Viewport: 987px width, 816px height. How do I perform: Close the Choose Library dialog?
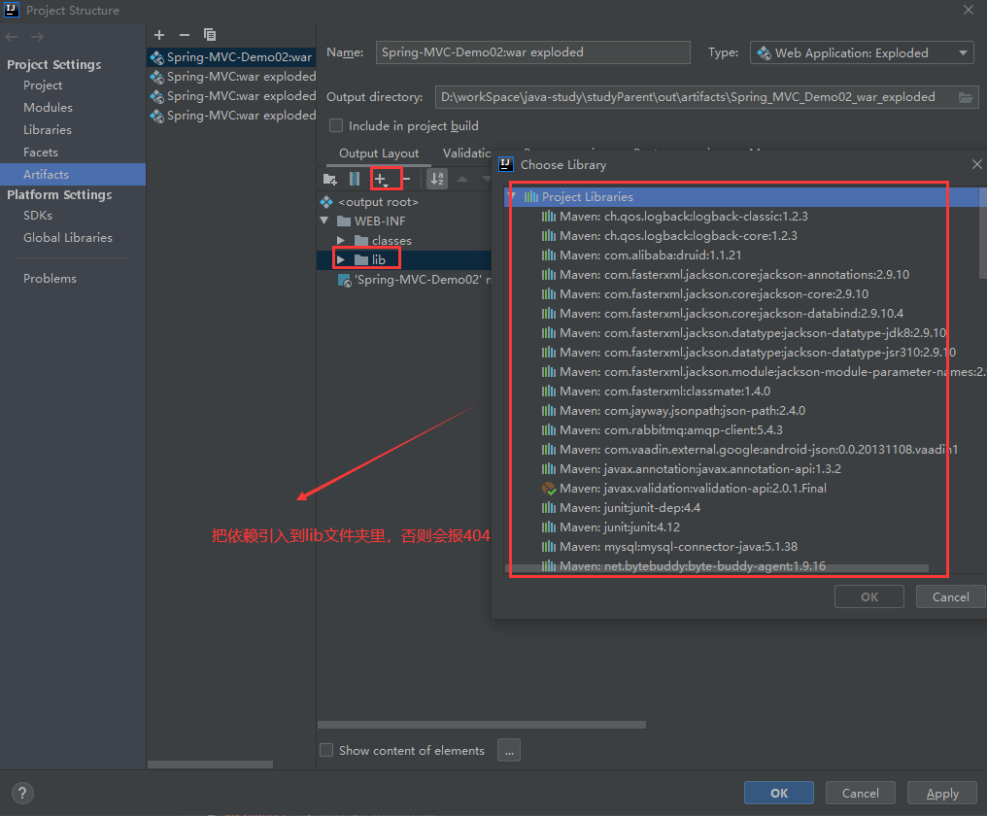(x=976, y=164)
